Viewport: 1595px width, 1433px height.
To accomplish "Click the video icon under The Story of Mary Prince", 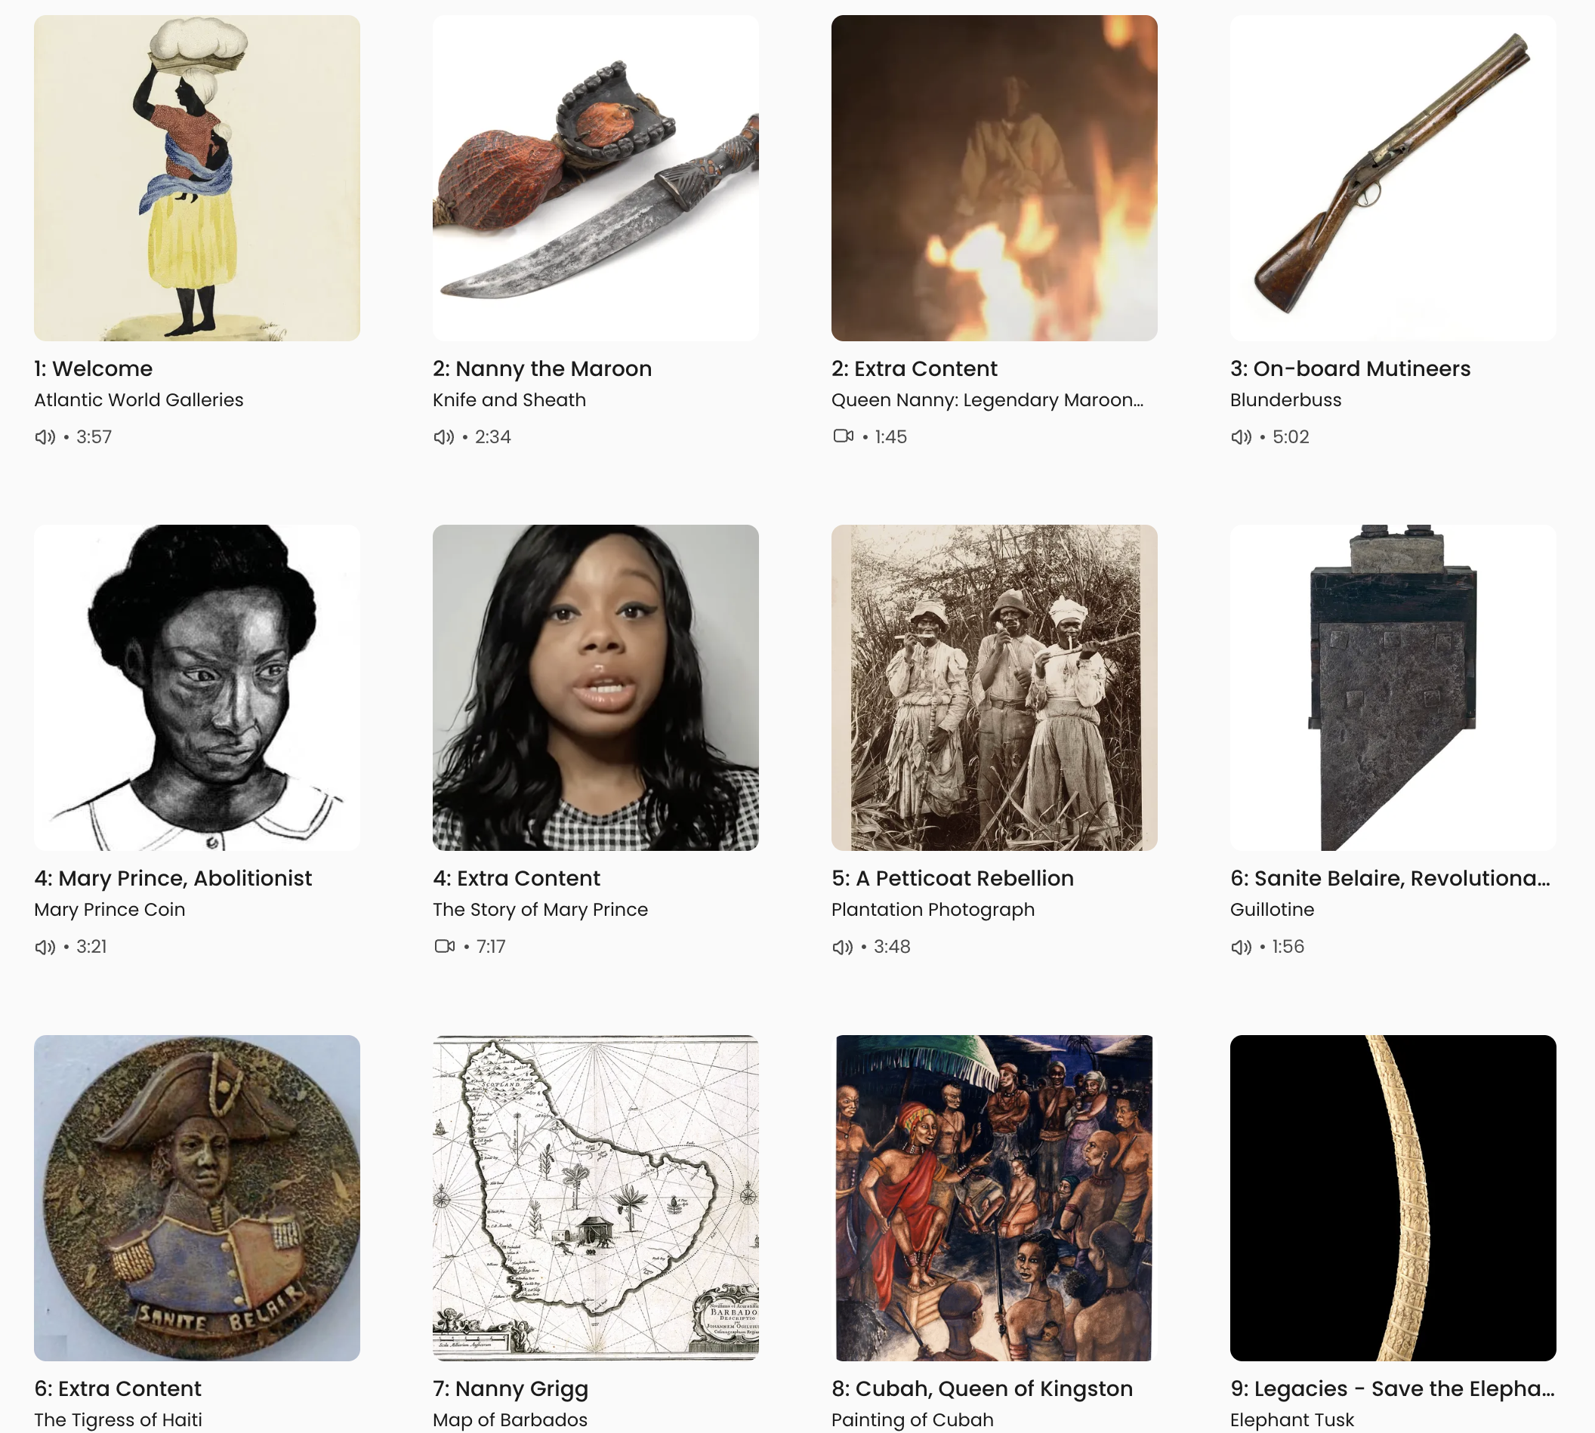I will pyautogui.click(x=444, y=945).
